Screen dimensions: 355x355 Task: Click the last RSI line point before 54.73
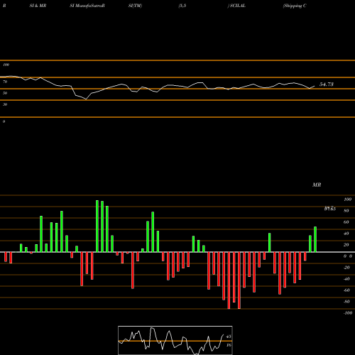click(x=315, y=86)
